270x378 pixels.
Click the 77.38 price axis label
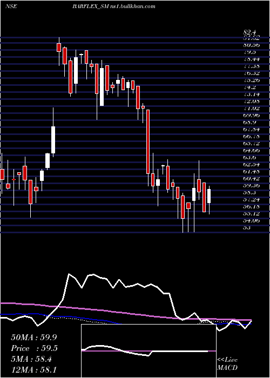(252, 66)
